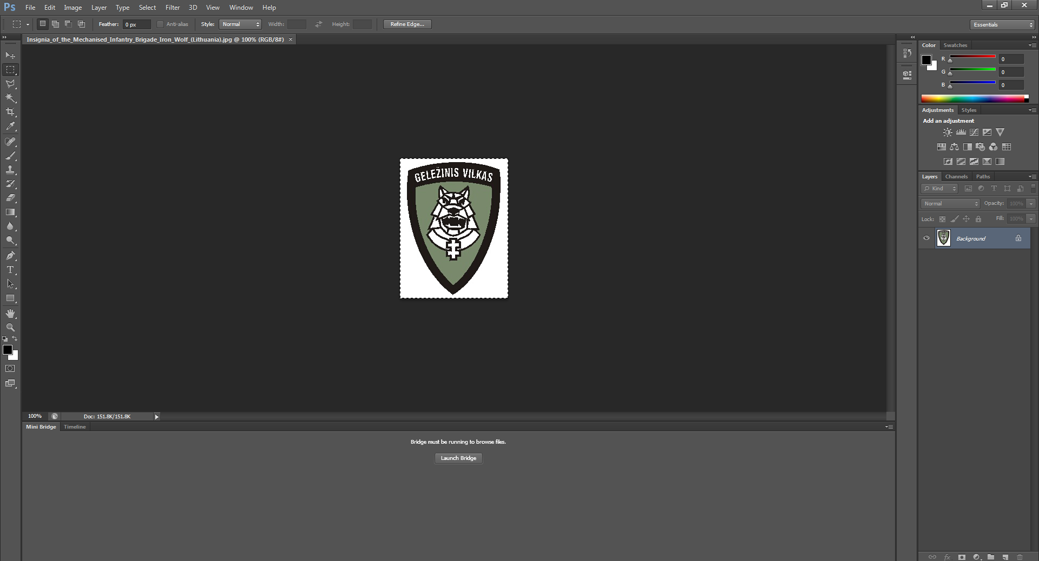The width and height of the screenshot is (1039, 561).
Task: Open the Image menu
Action: tap(73, 8)
